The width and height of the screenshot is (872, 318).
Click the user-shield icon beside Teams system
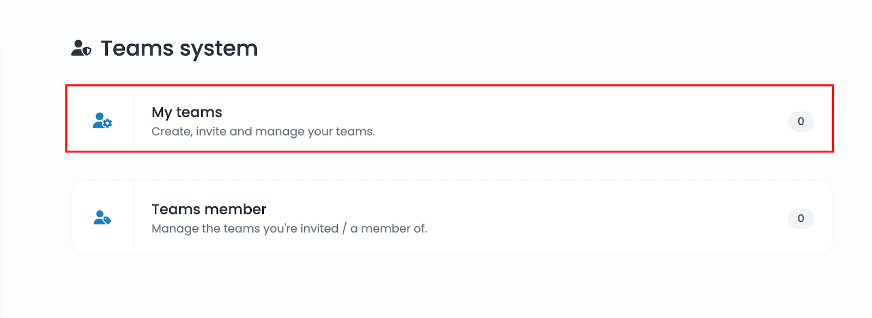(x=81, y=48)
